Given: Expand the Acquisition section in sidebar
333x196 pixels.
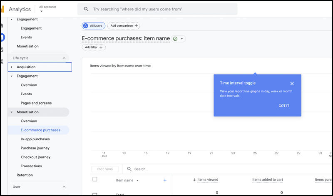Looking at the screenshot, I should 12,67.
